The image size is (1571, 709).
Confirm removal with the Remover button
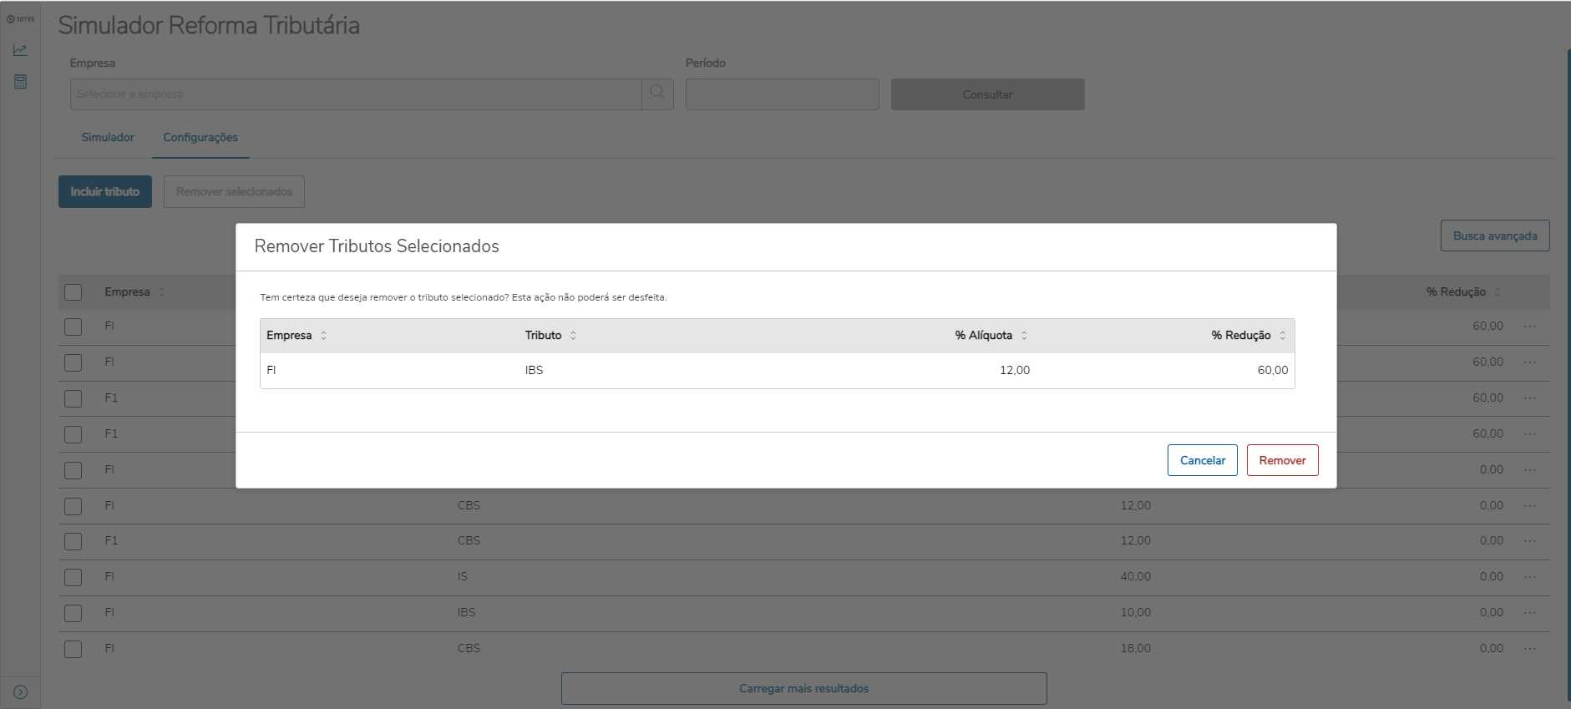[1282, 460]
